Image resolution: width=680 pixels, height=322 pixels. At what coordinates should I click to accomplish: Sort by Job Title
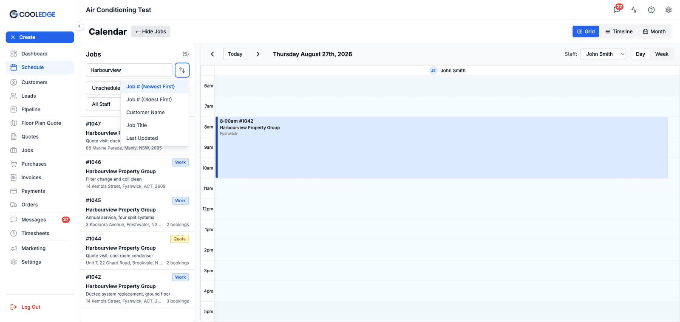click(x=155, y=125)
